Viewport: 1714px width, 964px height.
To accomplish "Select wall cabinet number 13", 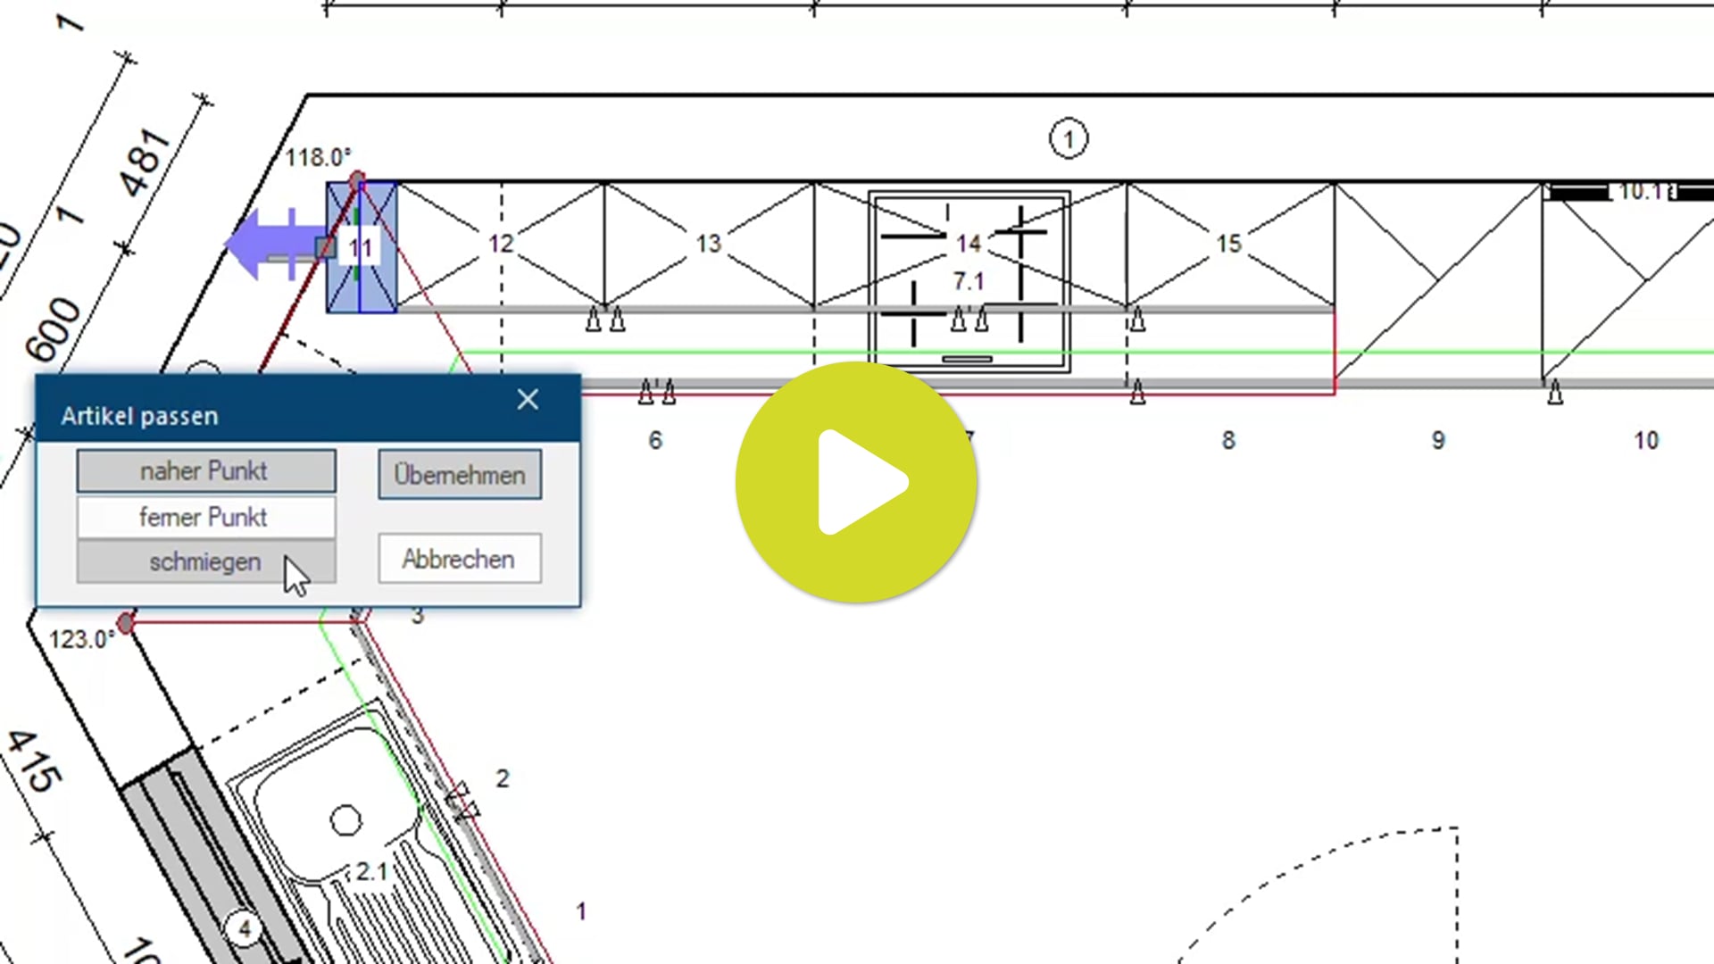I will (708, 244).
